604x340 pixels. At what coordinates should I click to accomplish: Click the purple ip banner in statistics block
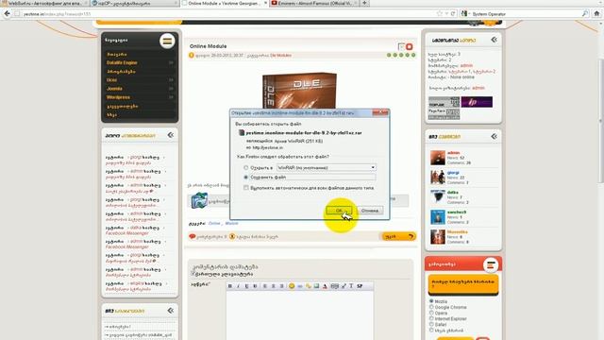coord(477,102)
